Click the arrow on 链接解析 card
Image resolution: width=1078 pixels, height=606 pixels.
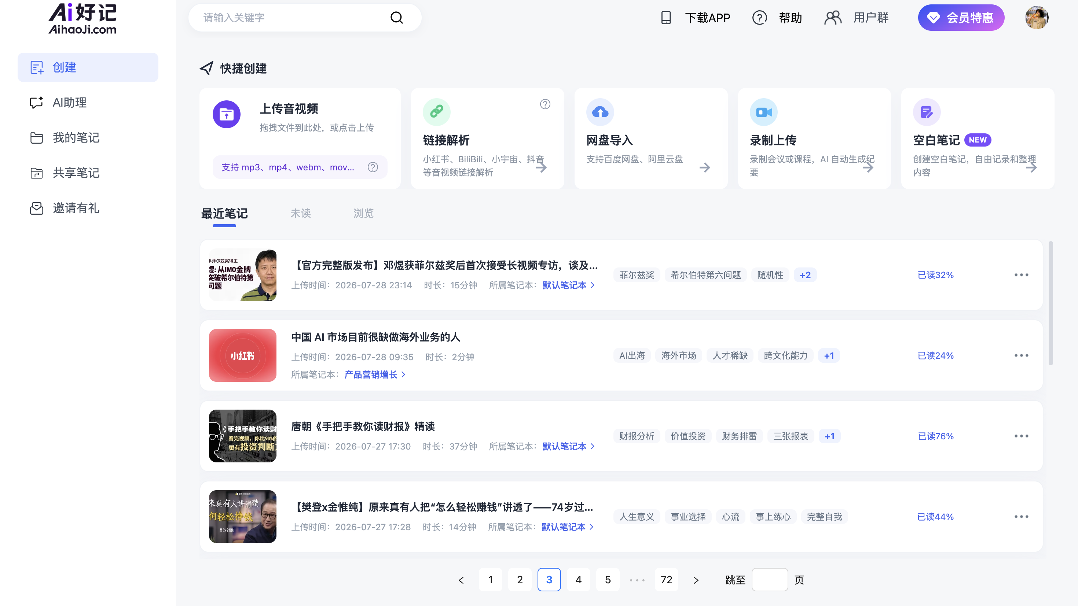tap(542, 168)
